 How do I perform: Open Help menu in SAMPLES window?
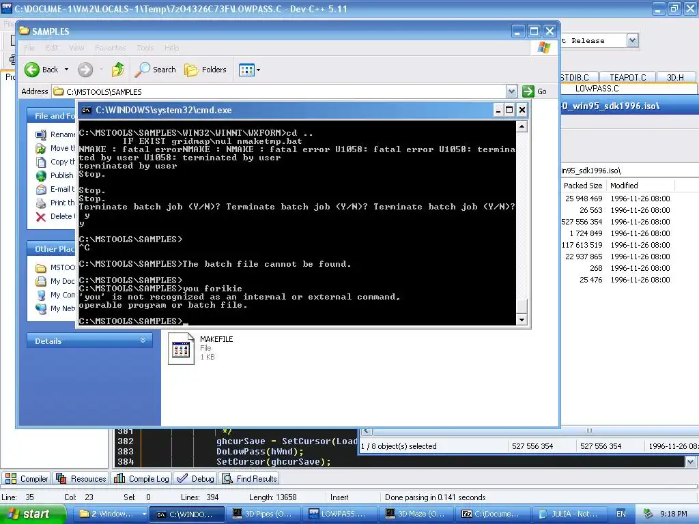171,48
